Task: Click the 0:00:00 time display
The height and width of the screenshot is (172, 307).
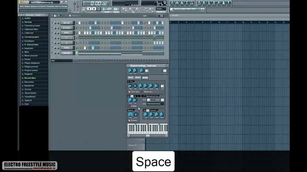Action: 96,3
